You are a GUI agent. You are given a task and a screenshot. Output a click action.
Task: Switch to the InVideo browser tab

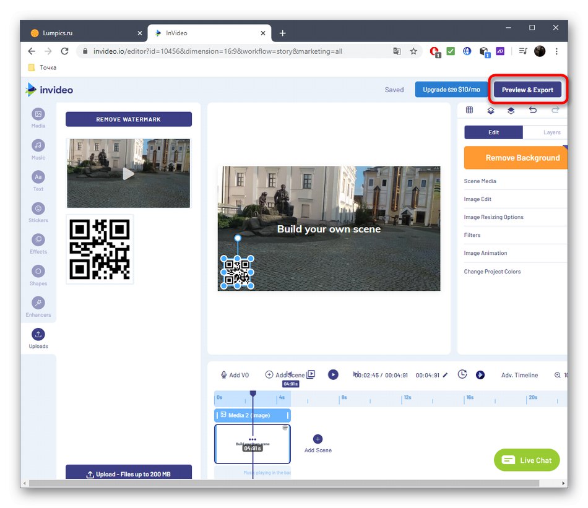pos(210,33)
